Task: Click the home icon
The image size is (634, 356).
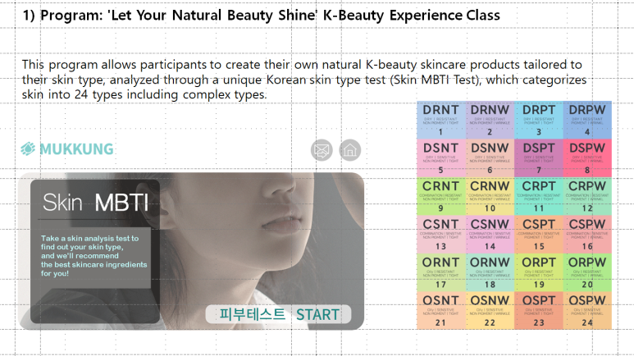Action: coord(349,150)
